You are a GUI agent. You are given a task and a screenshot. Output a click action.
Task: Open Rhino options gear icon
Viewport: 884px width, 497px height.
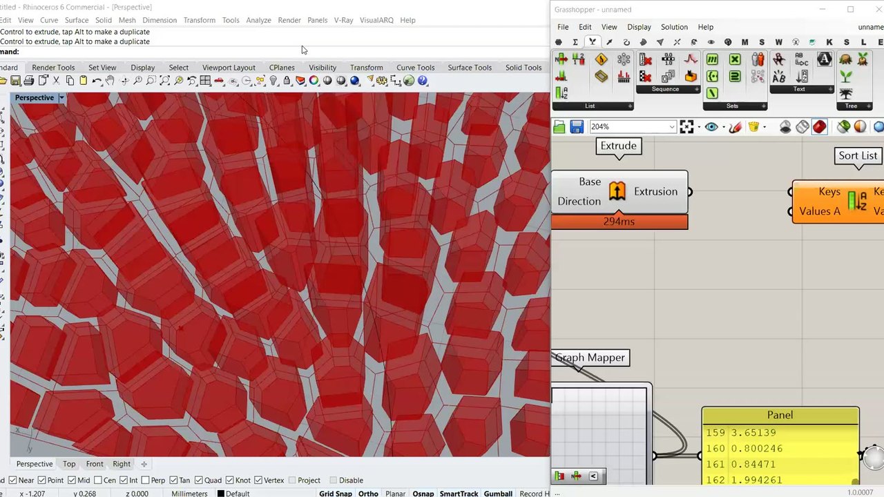pyautogui.click(x=381, y=81)
